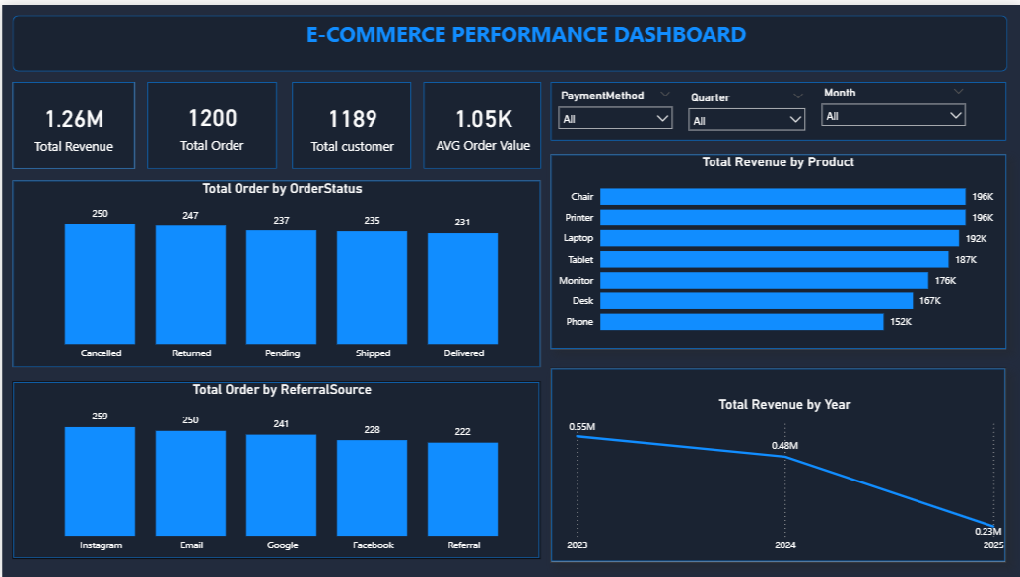The image size is (1020, 577).
Task: Click the 0.23M data label
Action: (988, 532)
